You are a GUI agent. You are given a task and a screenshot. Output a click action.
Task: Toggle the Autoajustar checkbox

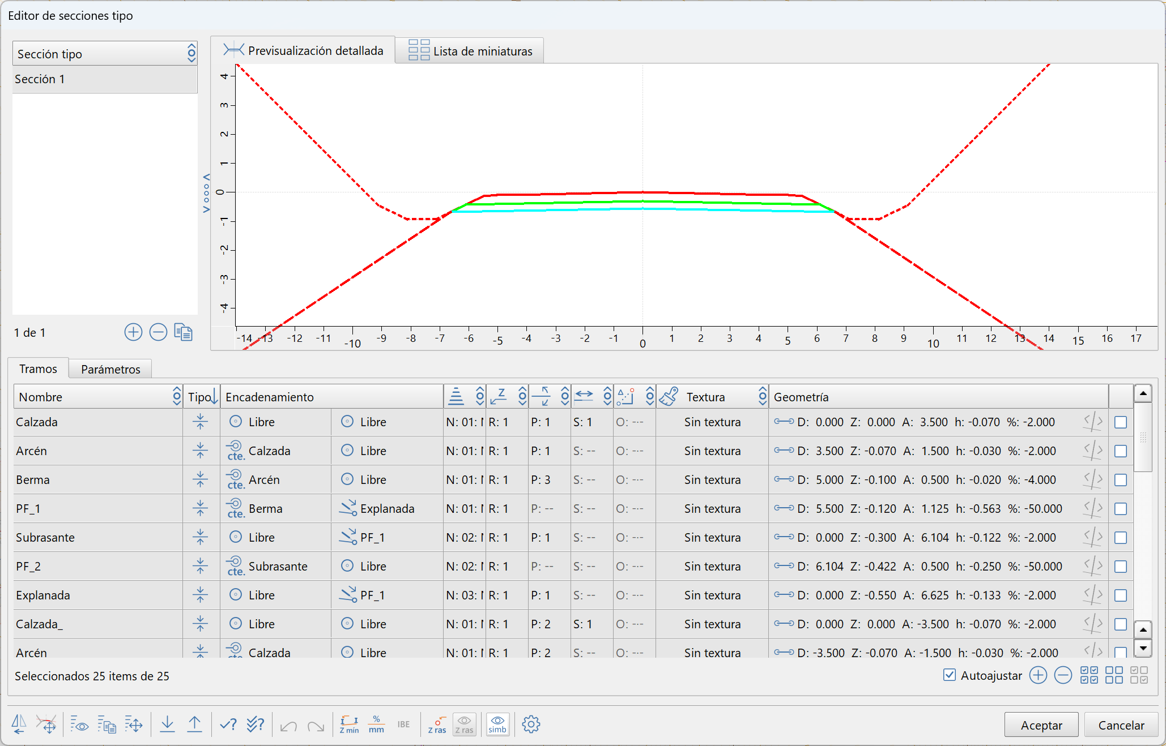coord(950,675)
